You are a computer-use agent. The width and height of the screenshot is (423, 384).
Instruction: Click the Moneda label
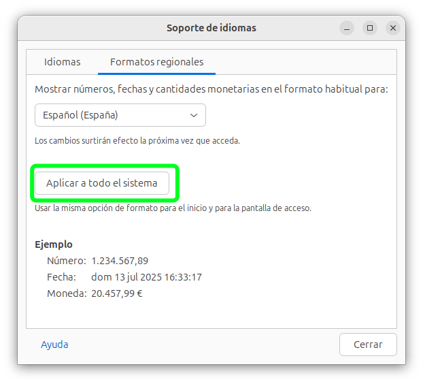pos(67,293)
